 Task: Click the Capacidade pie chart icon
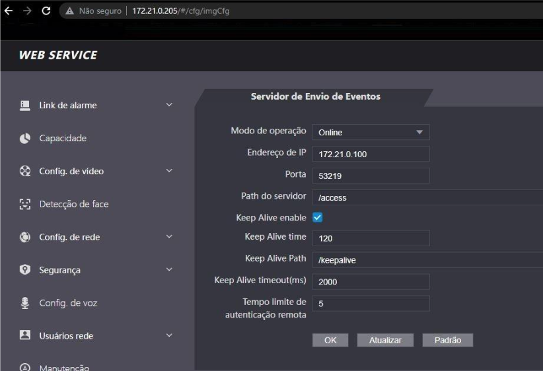coord(25,138)
